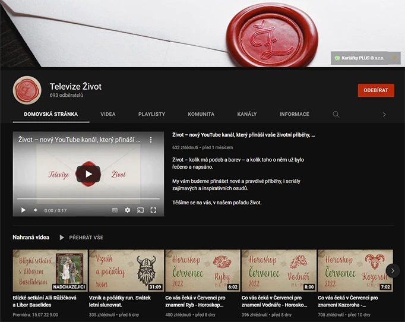Toggle subtitles in the video player
The width and height of the screenshot is (405, 322).
[115, 210]
